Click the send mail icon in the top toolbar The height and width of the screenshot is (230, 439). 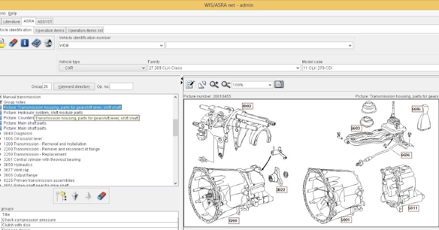coord(48,43)
